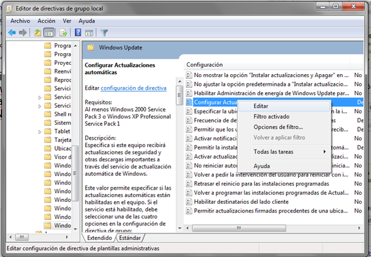Click the Forward arrow toolbar icon

(23, 32)
